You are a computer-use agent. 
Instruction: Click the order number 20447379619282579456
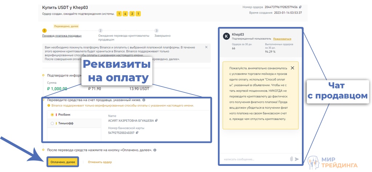pos(282,7)
